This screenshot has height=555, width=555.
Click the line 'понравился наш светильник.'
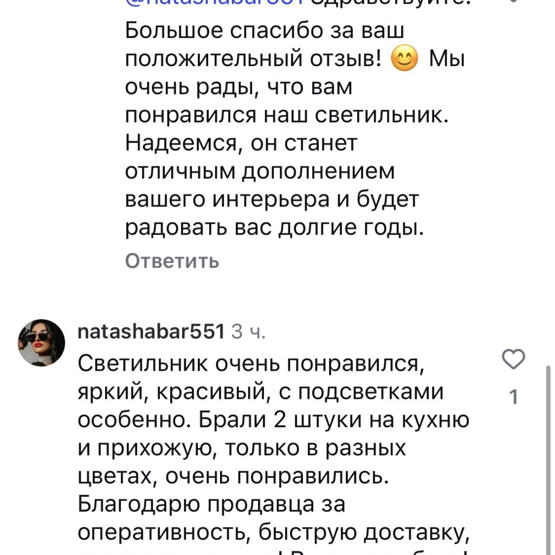click(x=287, y=115)
